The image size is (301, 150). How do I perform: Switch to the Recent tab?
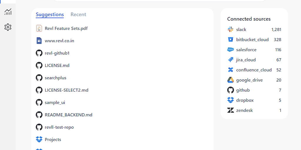point(78,14)
